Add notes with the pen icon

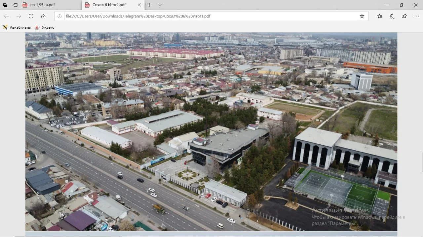[x=392, y=16]
